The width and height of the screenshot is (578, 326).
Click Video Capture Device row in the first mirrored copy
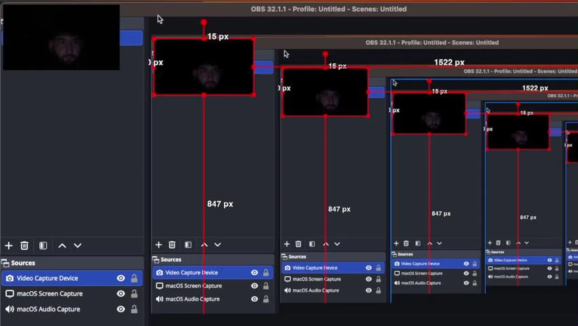[213, 273]
